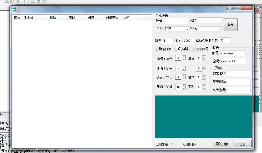
Task: Decrease the 密码 字母 count with down arrow
Action: [x=184, y=78]
